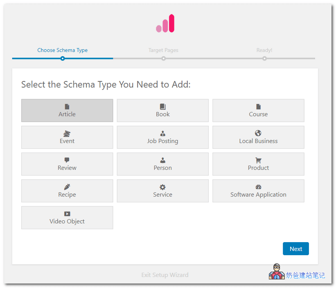The width and height of the screenshot is (336, 288).
Task: Click the Target Pages progress dot
Action: click(x=163, y=59)
